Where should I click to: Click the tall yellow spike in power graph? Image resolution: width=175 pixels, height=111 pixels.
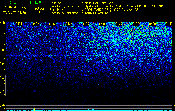point(26,109)
